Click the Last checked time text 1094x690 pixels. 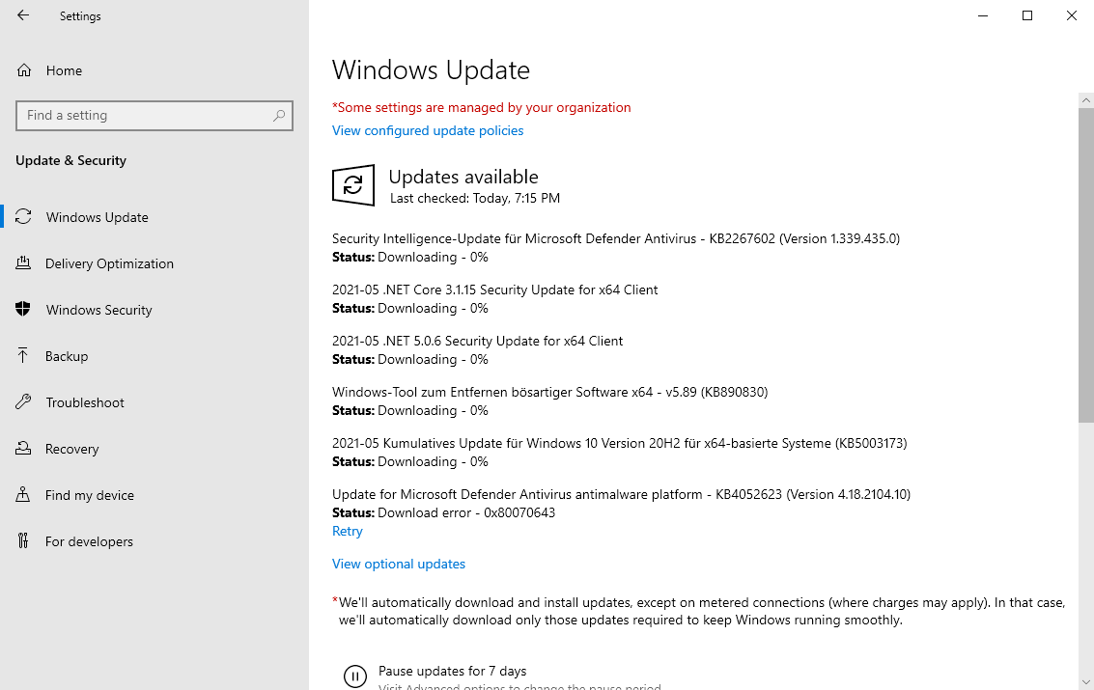coord(474,199)
